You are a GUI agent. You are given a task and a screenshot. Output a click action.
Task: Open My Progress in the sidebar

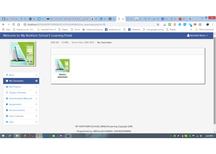click(21, 87)
